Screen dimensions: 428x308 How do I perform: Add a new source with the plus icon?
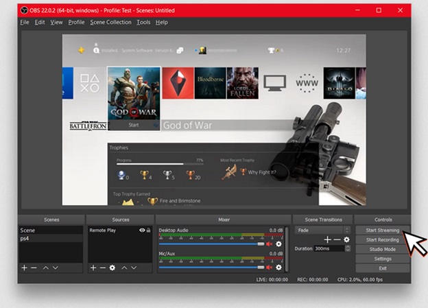pyautogui.click(x=93, y=268)
